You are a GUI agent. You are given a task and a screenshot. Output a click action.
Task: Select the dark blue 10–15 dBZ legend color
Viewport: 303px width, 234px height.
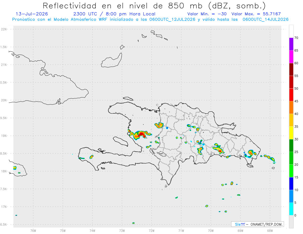click(291, 184)
